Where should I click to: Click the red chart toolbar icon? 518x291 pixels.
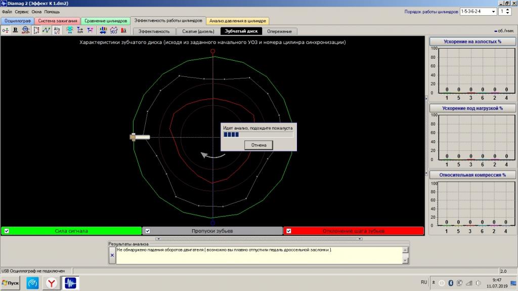click(124, 30)
